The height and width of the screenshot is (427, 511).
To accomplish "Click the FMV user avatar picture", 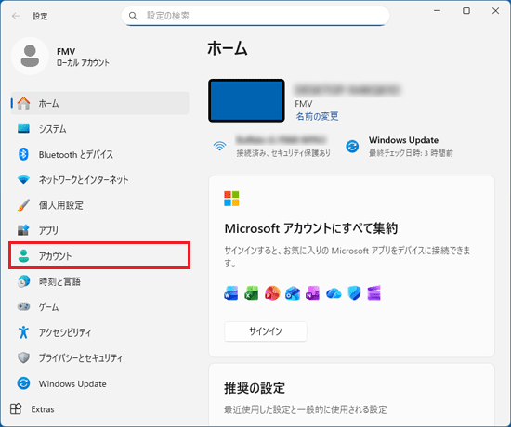I will click(x=30, y=56).
